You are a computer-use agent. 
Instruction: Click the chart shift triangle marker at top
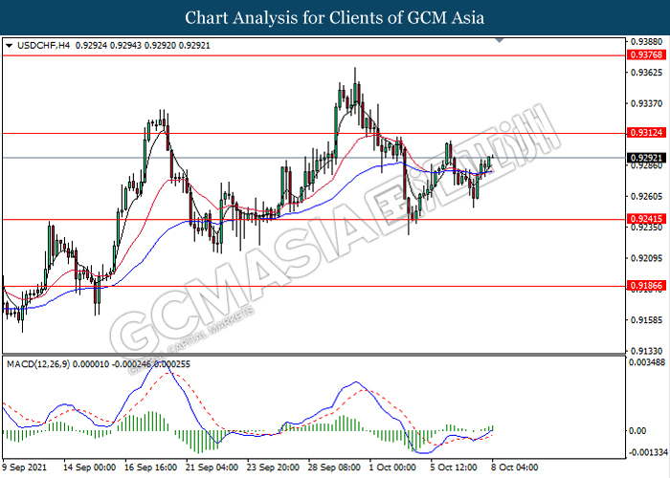coord(499,40)
